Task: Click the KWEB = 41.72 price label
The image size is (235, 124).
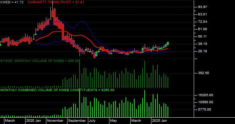Action: 12,2
